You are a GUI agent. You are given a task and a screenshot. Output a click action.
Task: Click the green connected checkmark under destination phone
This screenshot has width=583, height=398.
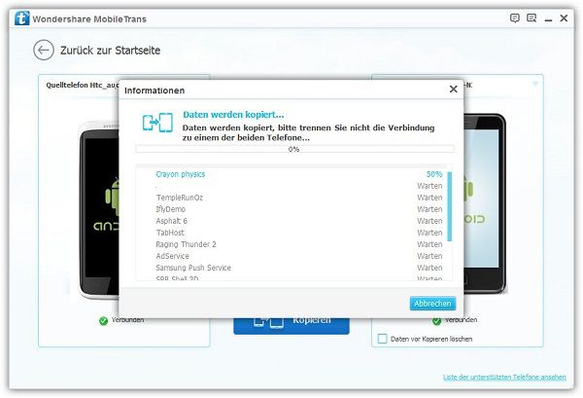(436, 320)
